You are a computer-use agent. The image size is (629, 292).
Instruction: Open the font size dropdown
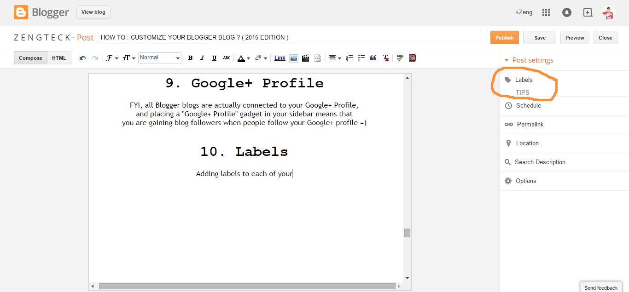129,58
